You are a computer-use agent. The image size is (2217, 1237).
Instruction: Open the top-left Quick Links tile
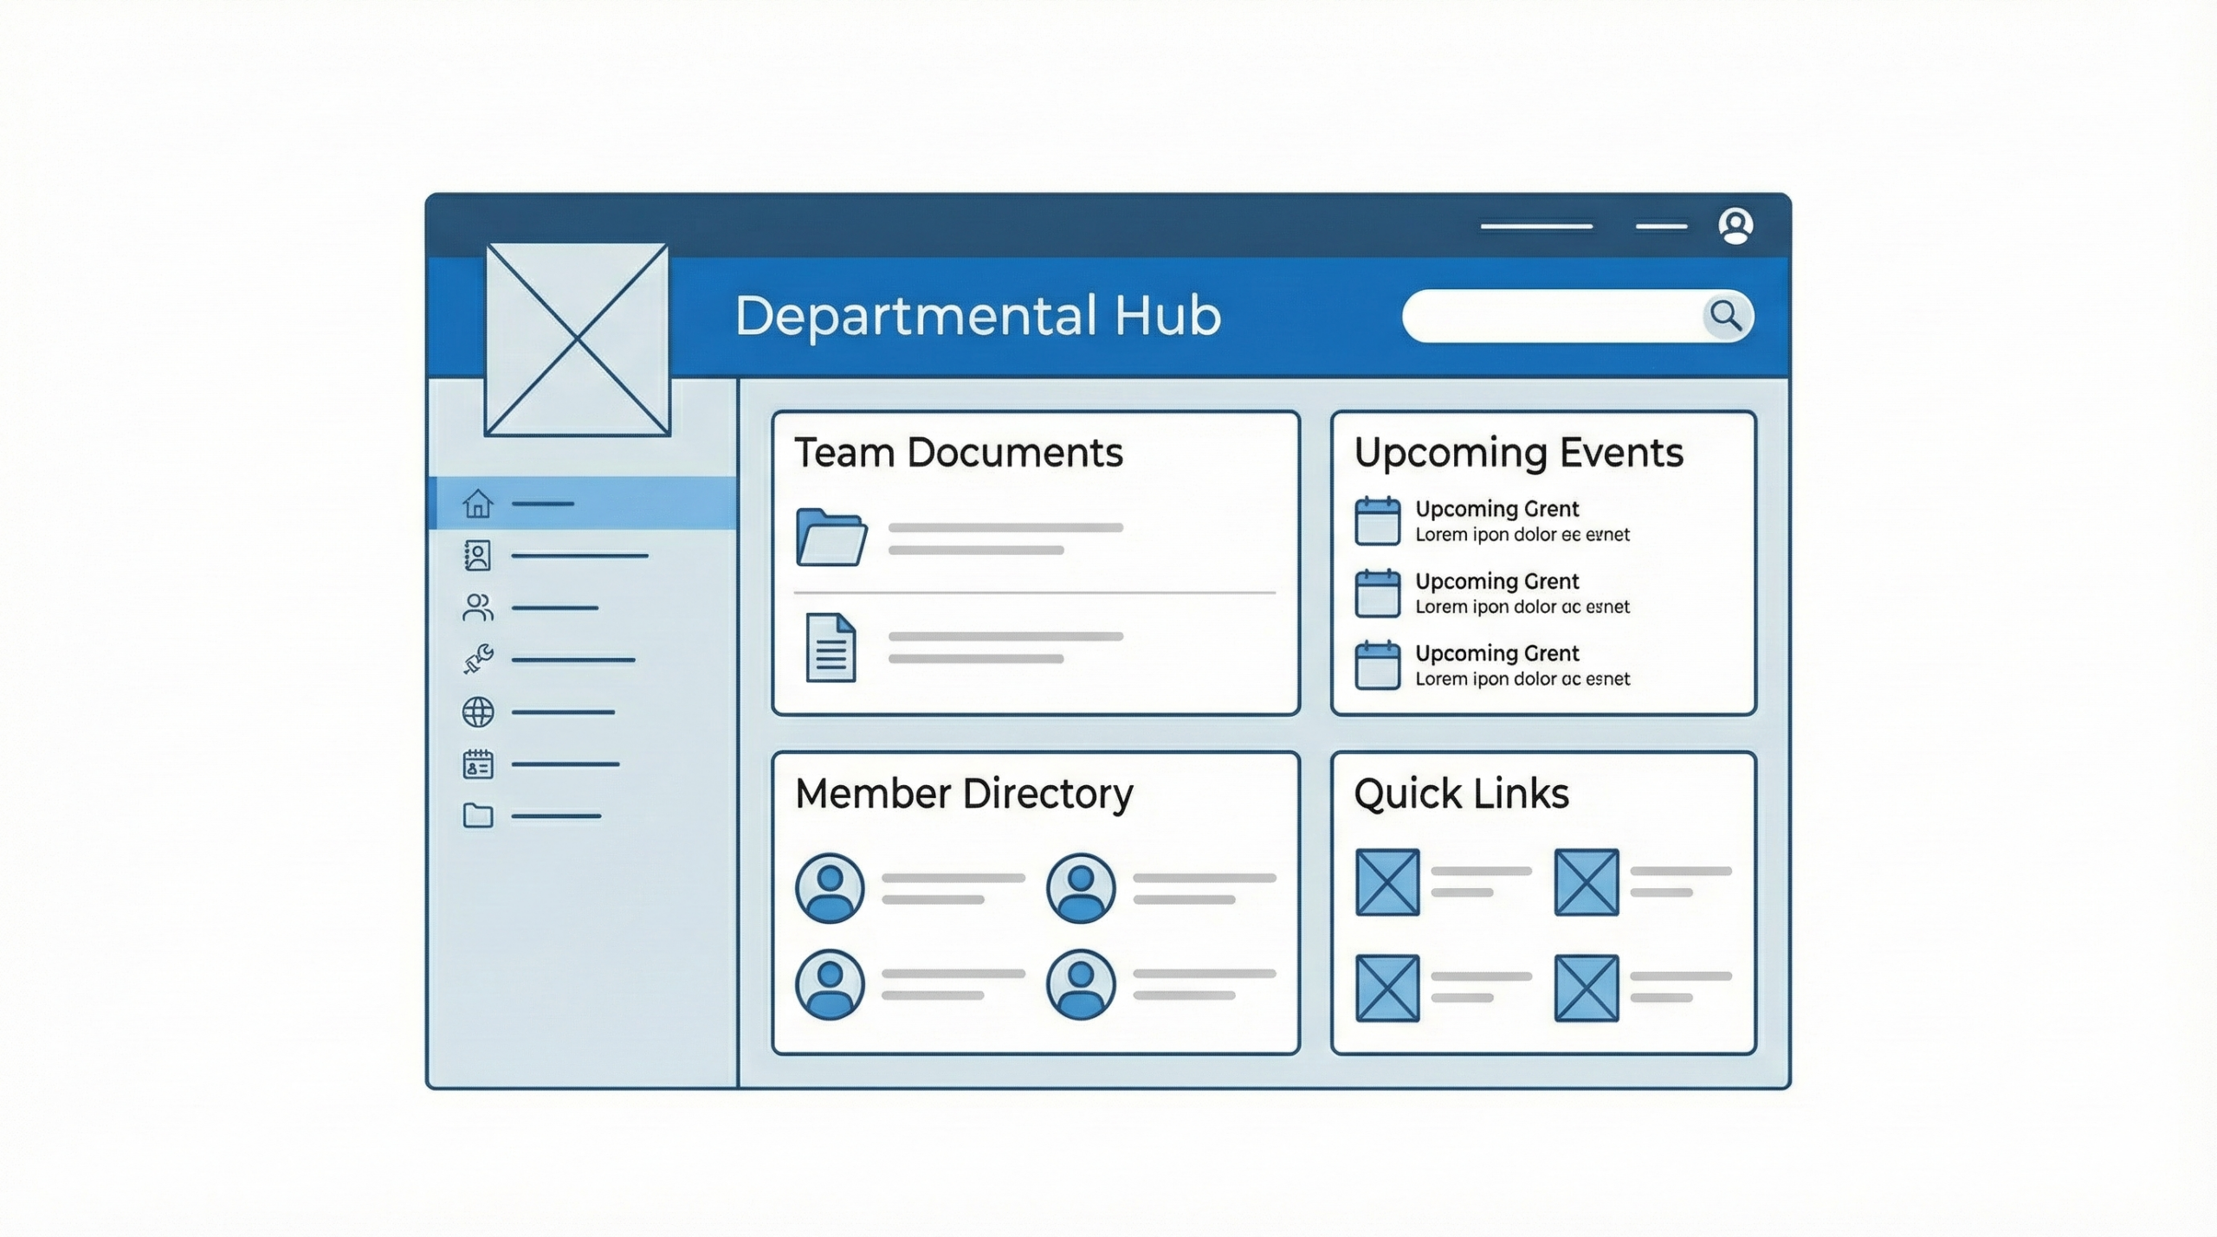[1387, 882]
